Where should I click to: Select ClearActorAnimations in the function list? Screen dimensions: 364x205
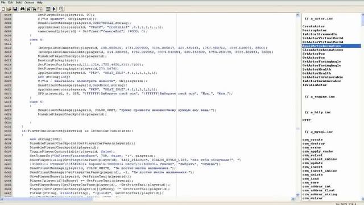[322, 50]
